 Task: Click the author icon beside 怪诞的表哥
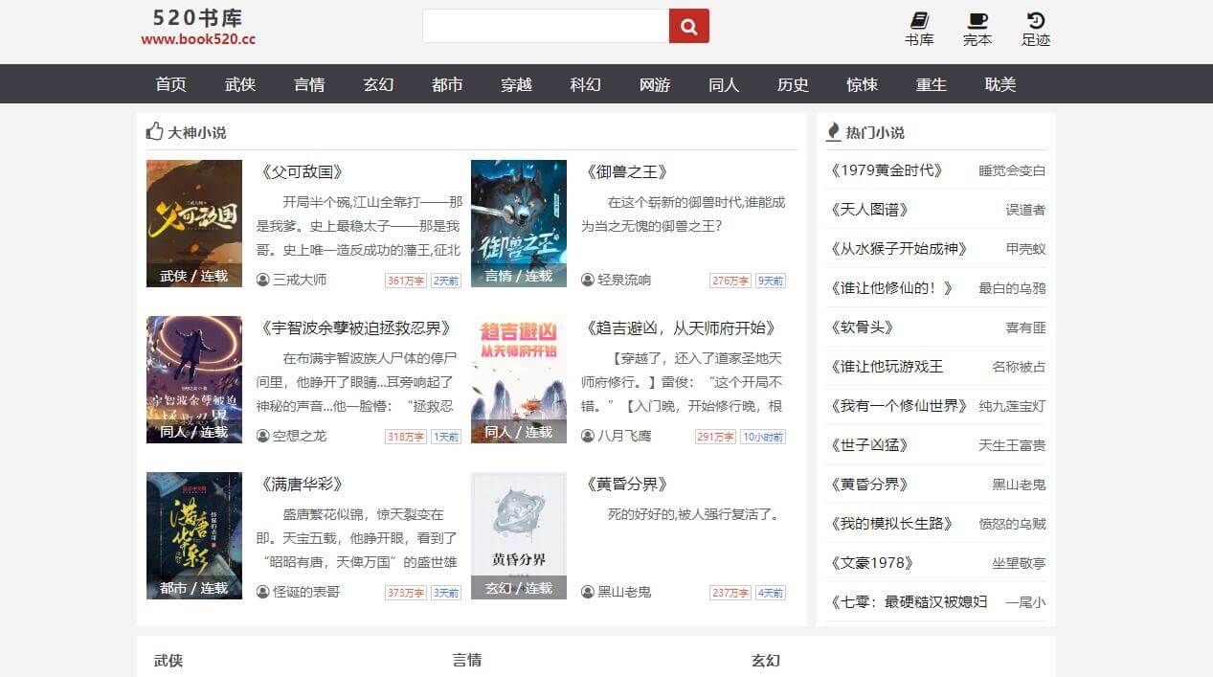coord(263,592)
